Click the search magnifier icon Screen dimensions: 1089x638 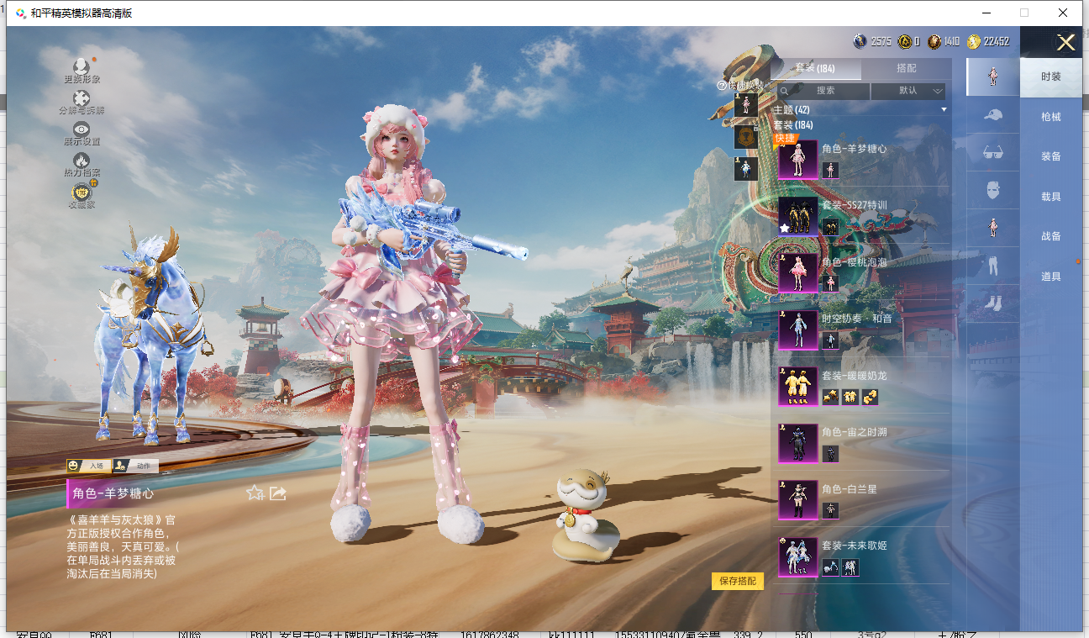[784, 91]
